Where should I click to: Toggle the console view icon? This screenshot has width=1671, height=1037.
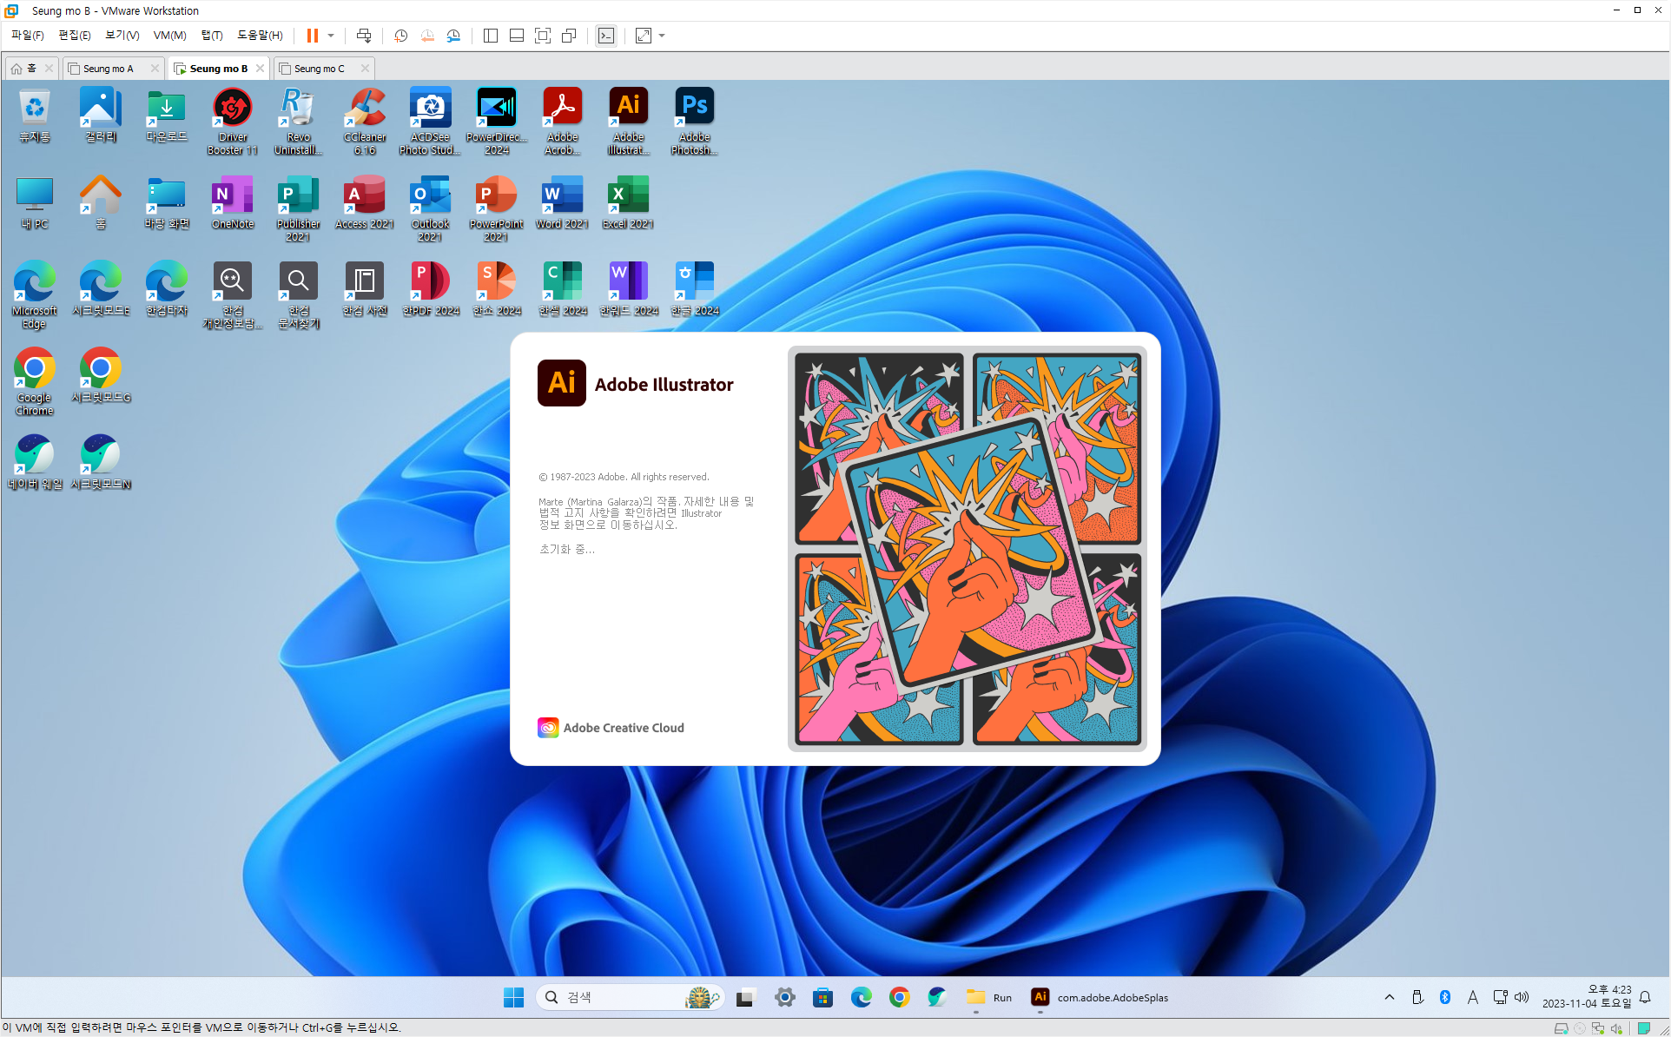pos(606,36)
